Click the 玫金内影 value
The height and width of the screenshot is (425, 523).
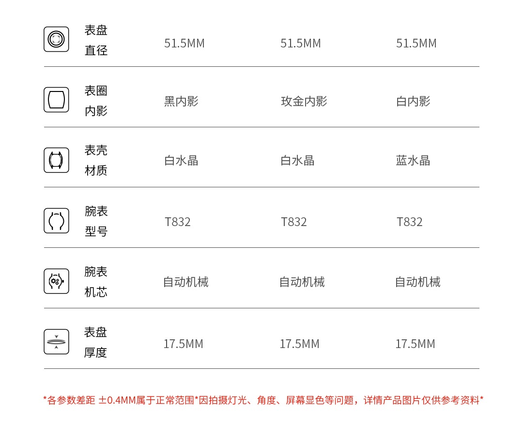tap(304, 101)
